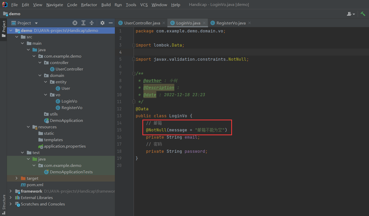Click the pom.xml Maven file icon
Viewport: 369px width, 216px height.
point(23,185)
